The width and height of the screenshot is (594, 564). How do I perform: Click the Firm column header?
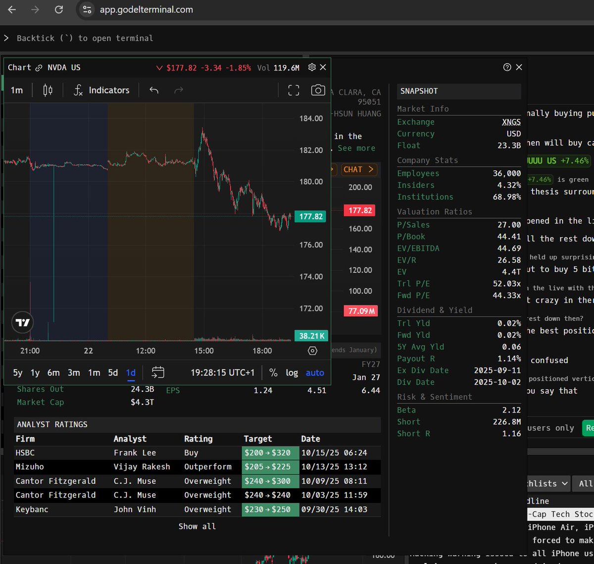click(x=25, y=439)
